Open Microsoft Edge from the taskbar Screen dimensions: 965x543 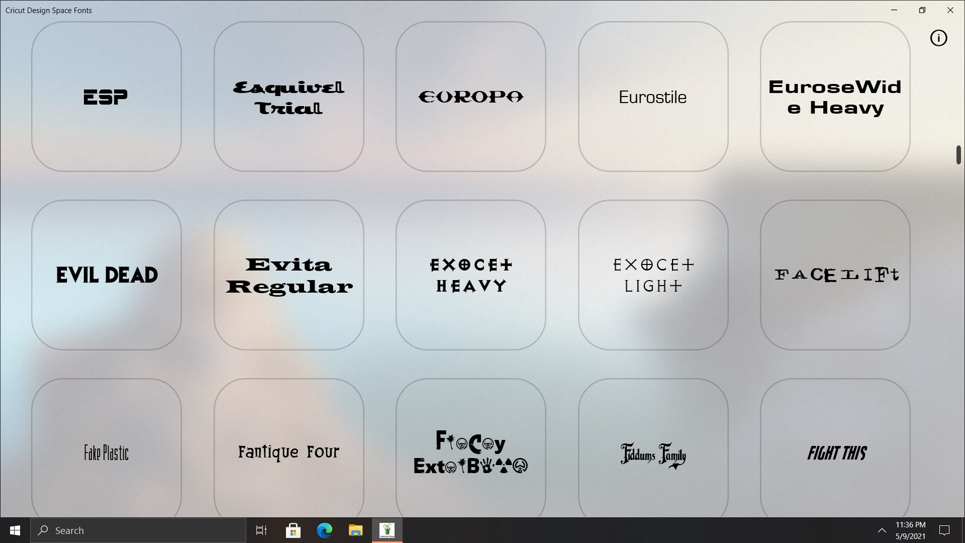click(325, 530)
